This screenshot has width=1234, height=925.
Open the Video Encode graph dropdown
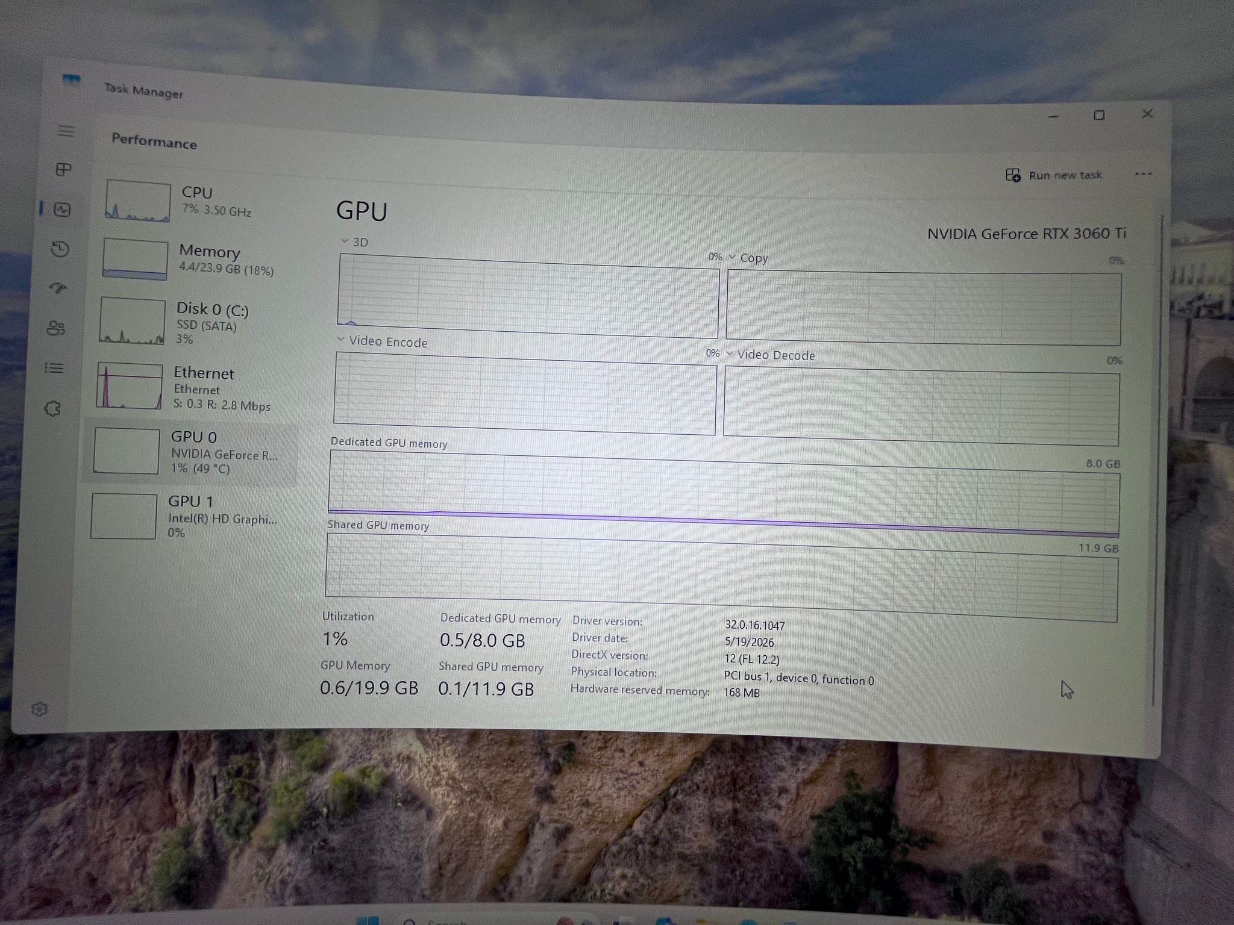coord(382,341)
